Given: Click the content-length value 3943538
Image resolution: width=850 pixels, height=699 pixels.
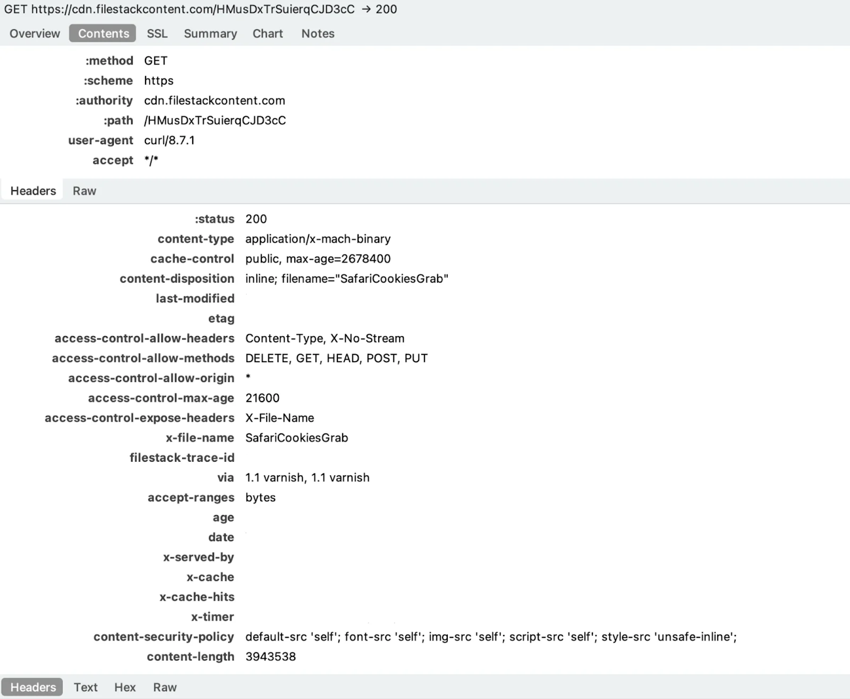Looking at the screenshot, I should tap(270, 657).
